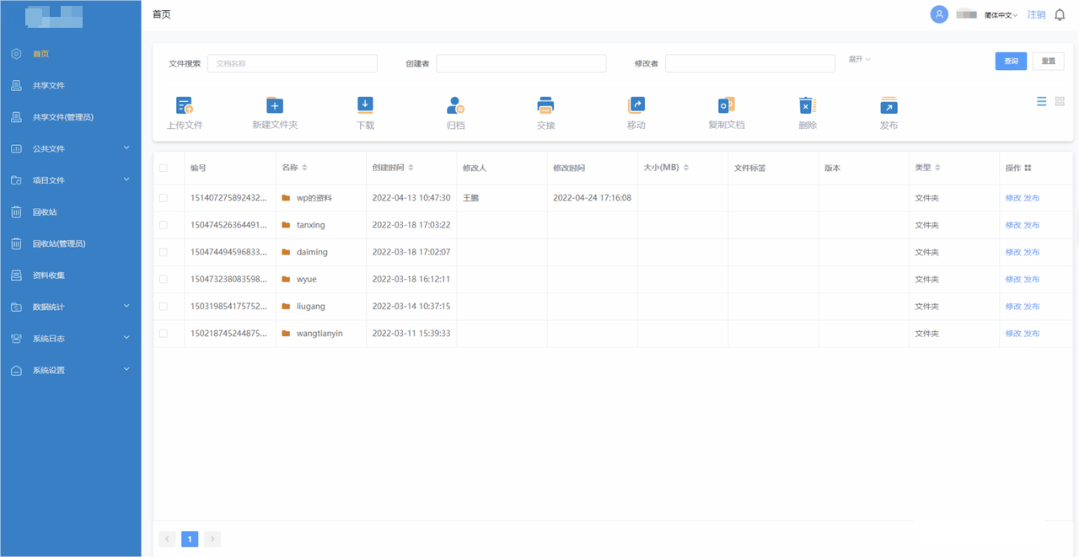Click the 下载 download icon

tap(365, 105)
